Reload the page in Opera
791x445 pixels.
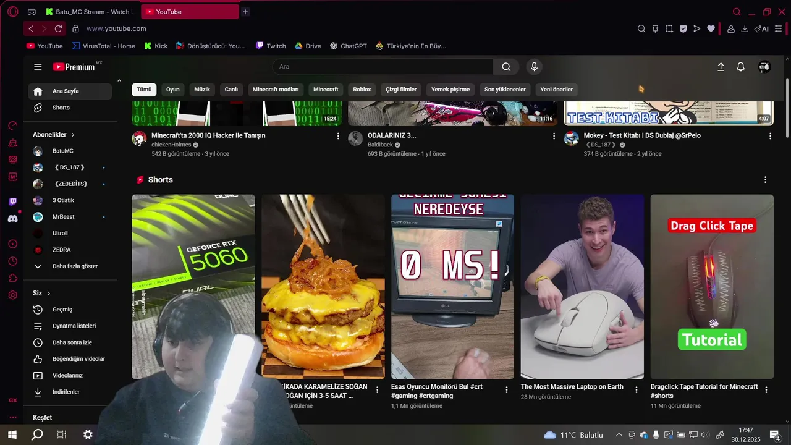pos(58,28)
